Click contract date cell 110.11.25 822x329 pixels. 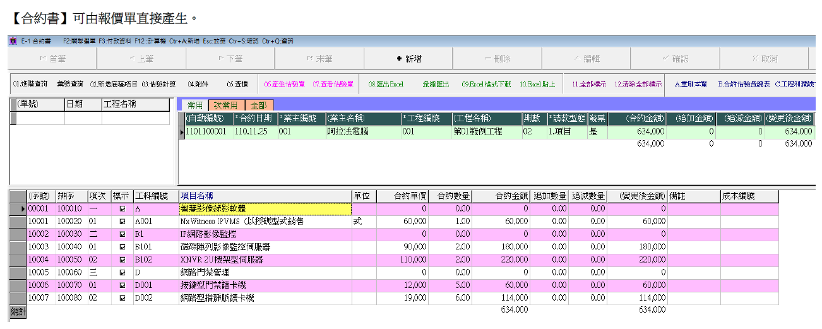[255, 131]
